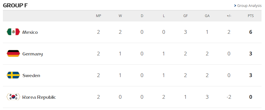Image resolution: width=265 pixels, height=110 pixels.
Task: Select the Mexico team name
Action: click(30, 32)
